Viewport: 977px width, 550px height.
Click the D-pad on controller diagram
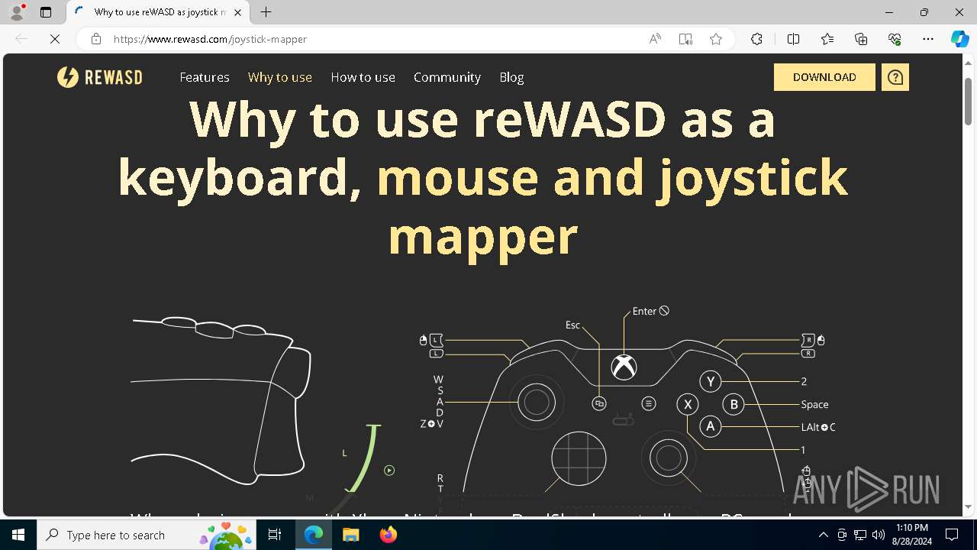pyautogui.click(x=579, y=458)
